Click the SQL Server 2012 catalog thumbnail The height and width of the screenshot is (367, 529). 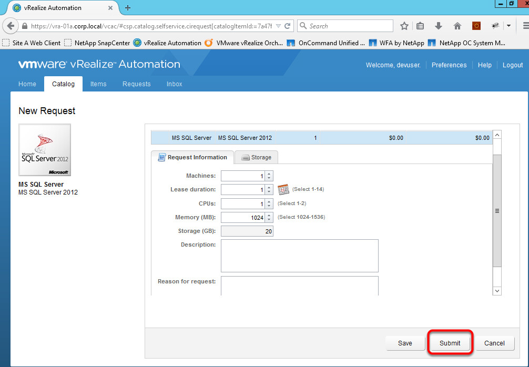45,150
